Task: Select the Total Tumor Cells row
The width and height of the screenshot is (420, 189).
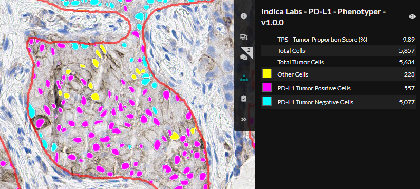Action: [338, 62]
